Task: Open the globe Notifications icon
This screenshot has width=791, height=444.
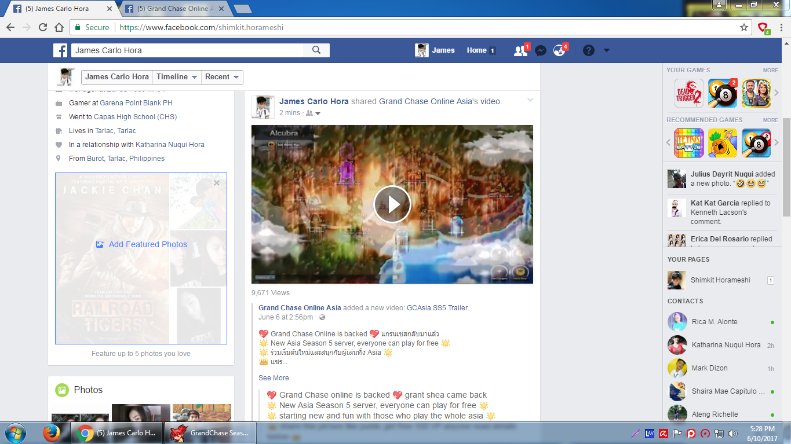Action: 559,51
